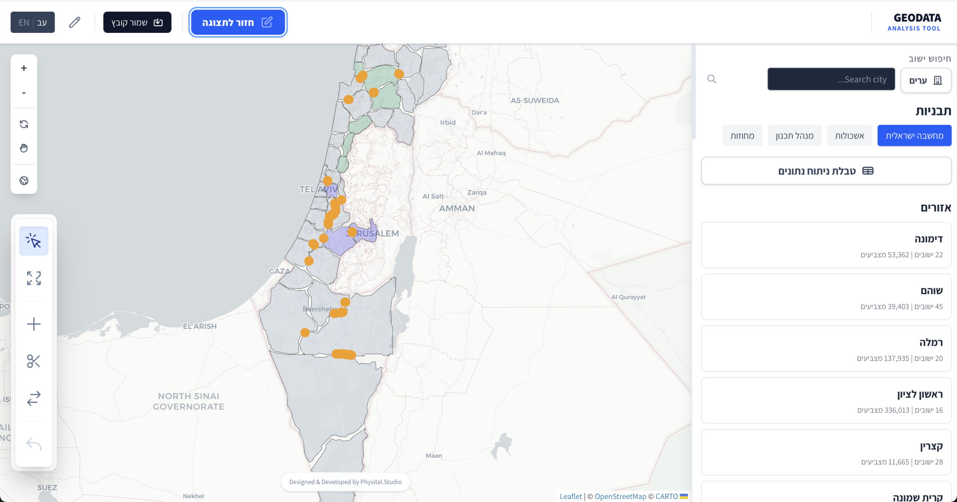Screen dimensions: 957x502
Task: Open the טבלת ניתוח נתונים data table
Action: click(x=826, y=171)
